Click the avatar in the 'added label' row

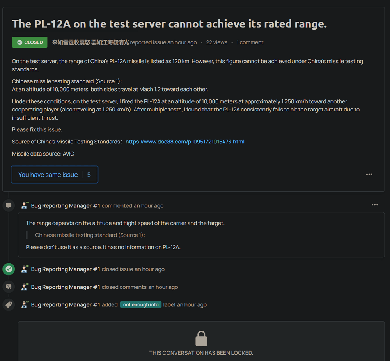point(25,305)
